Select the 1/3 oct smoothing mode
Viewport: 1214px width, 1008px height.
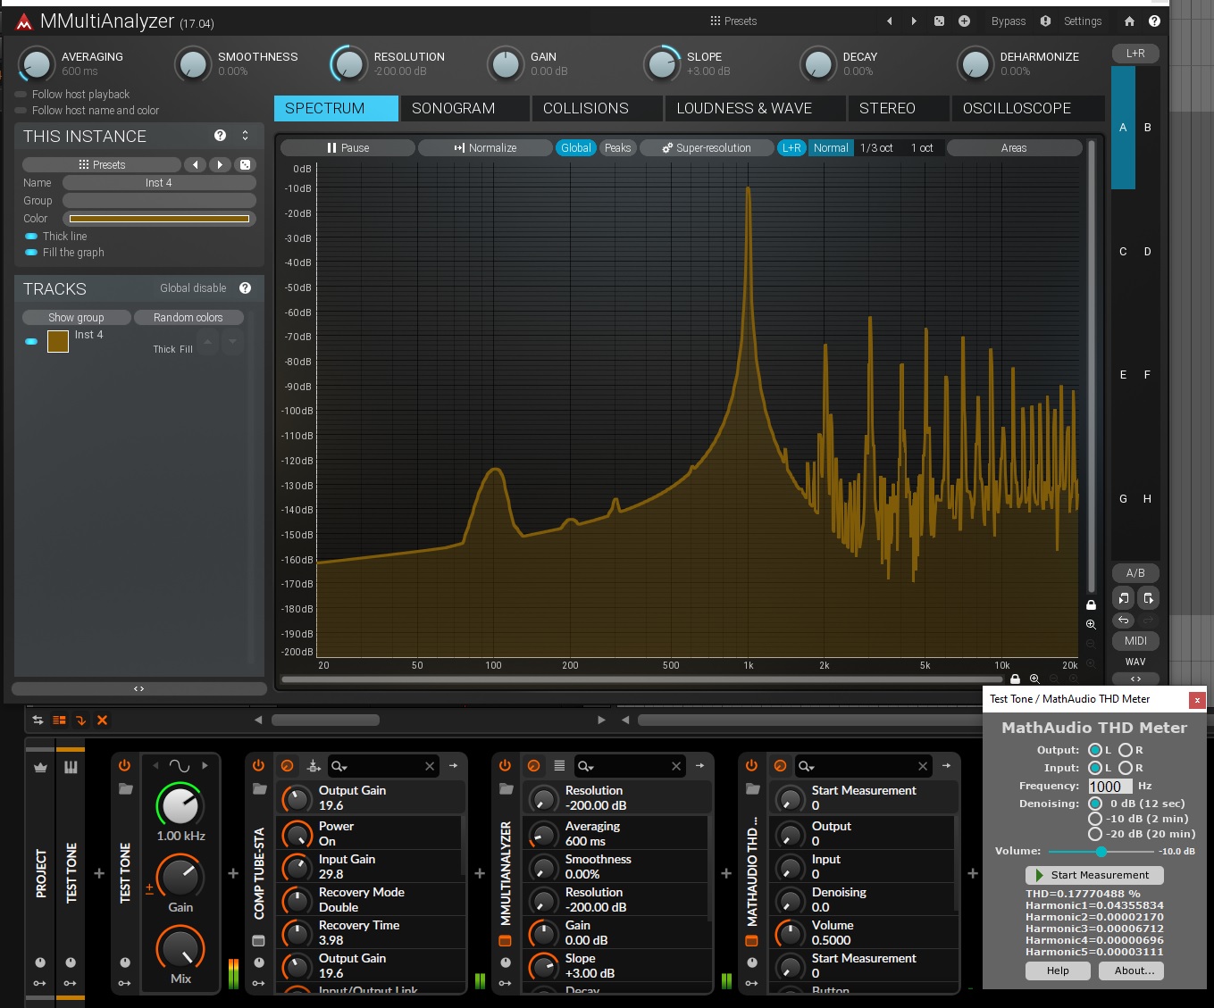[876, 148]
